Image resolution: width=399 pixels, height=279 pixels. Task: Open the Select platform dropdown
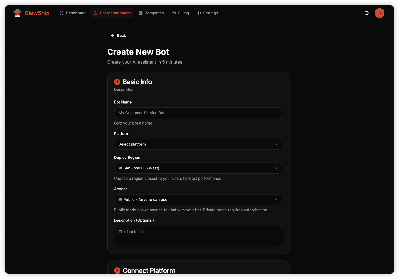(198, 144)
